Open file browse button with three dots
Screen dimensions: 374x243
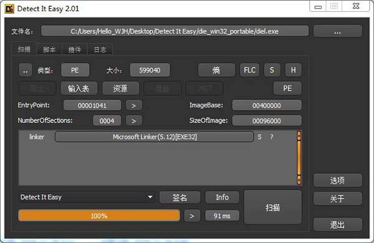(x=337, y=31)
